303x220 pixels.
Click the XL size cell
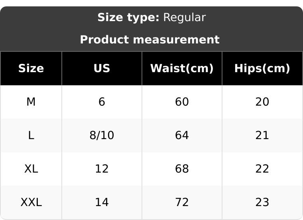tap(31, 169)
